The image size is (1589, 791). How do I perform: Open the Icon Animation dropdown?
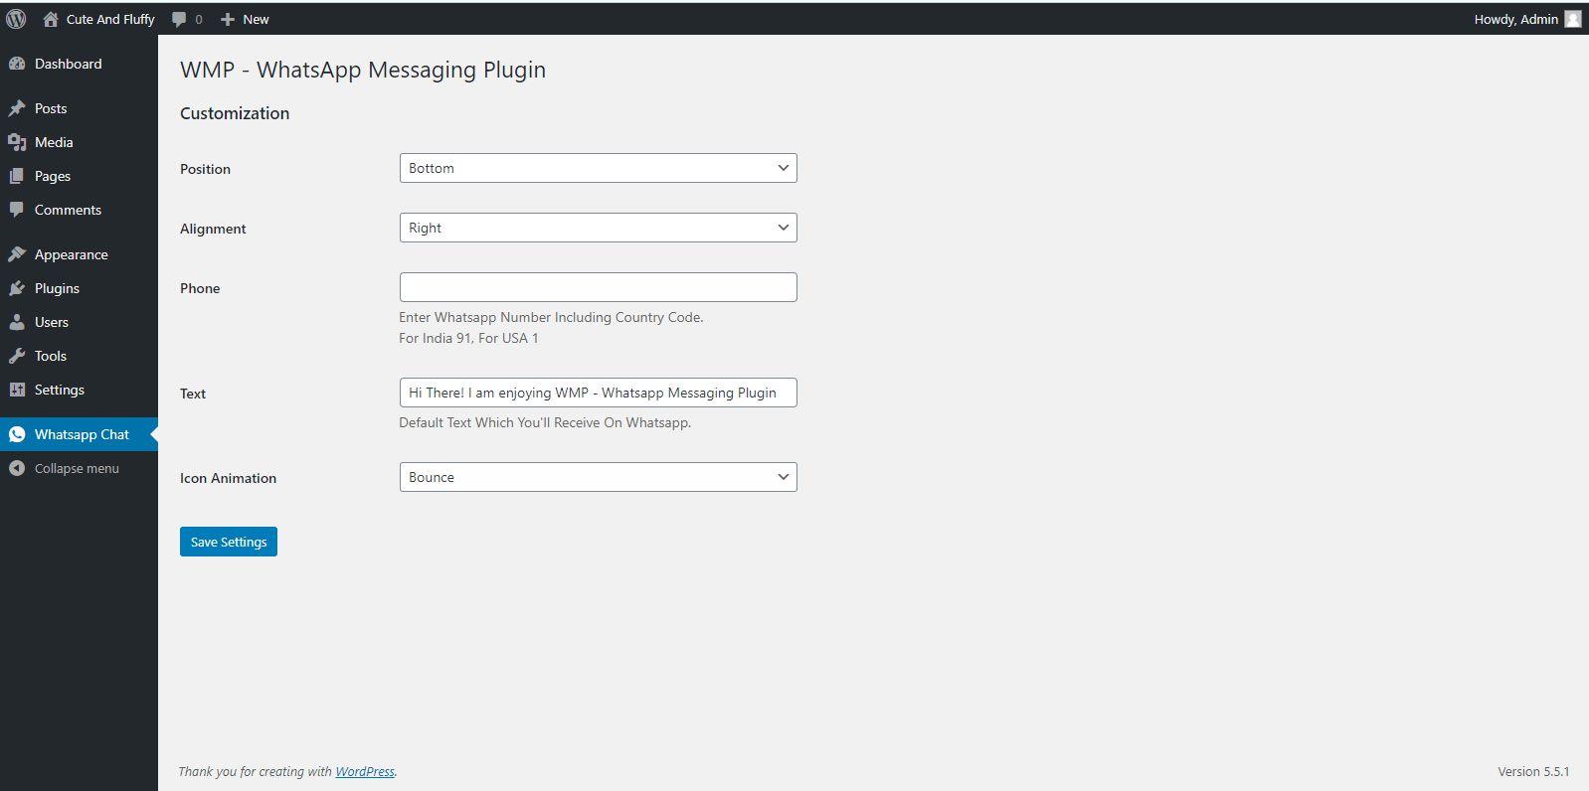point(598,477)
